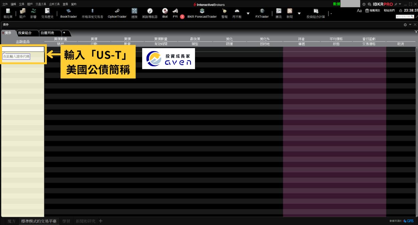Screen dimensions: 418x225
Task: Open the 賬戶 menu
Action: [30, 4]
